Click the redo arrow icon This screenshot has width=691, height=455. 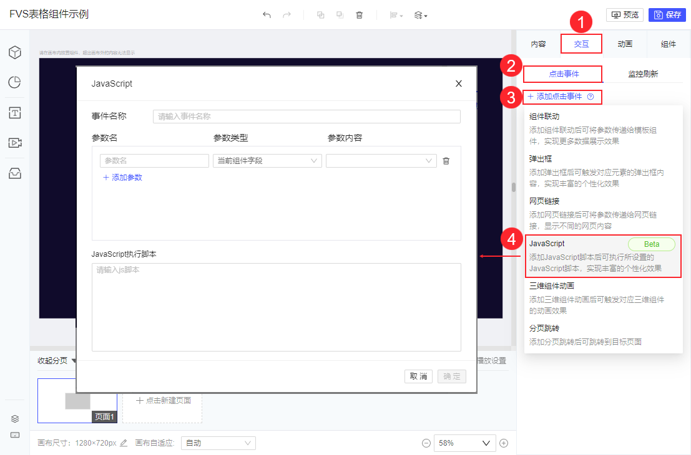287,15
